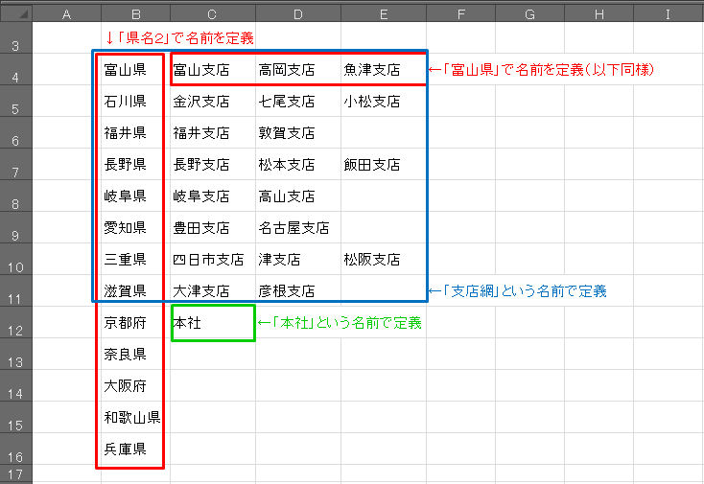Click cell containing 四日市支店
The width and height of the screenshot is (704, 484).
(213, 260)
